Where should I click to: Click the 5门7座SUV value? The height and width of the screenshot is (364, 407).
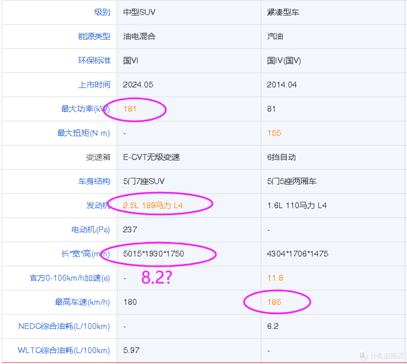tap(144, 181)
